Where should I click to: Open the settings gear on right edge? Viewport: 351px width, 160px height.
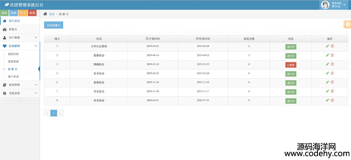347,24
